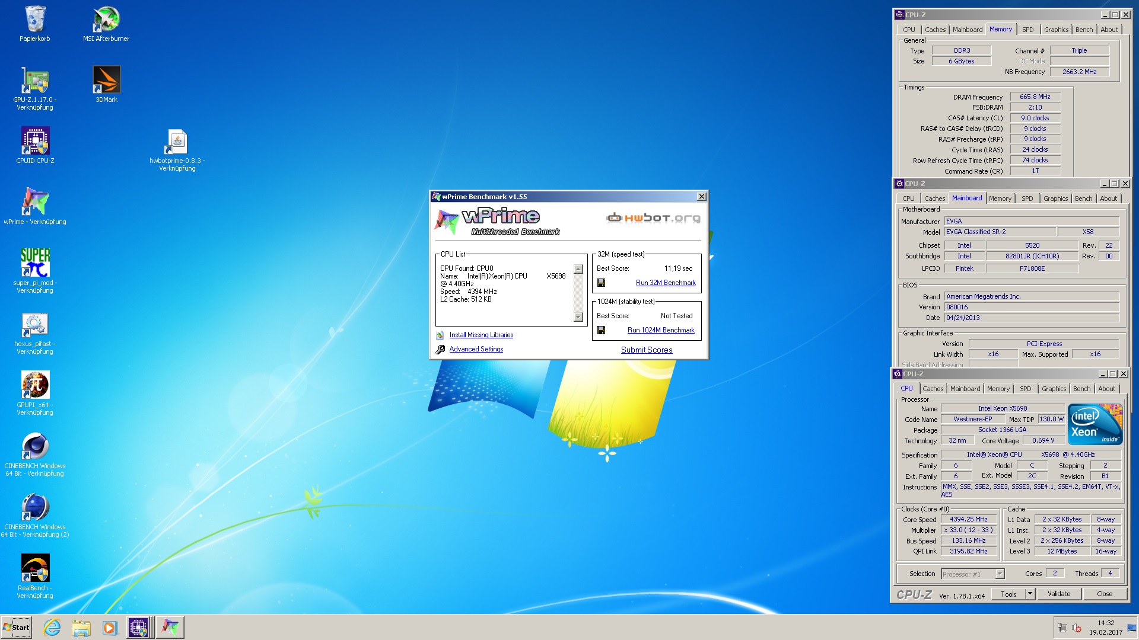
Task: Run the 1024M Benchmark
Action: 661,331
